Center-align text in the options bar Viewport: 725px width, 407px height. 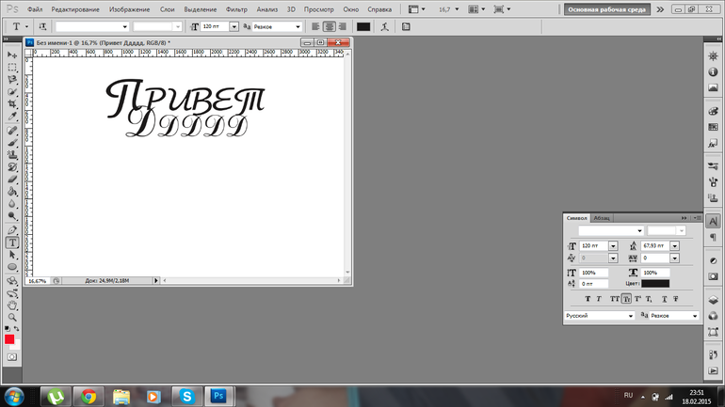tap(330, 26)
